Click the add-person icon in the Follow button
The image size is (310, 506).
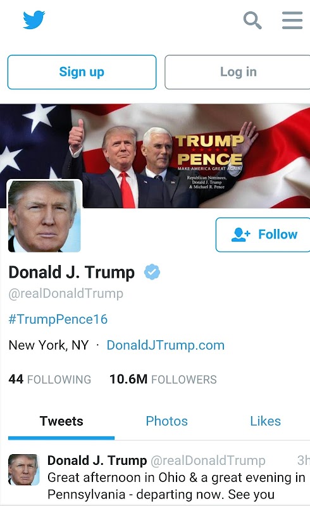240,235
